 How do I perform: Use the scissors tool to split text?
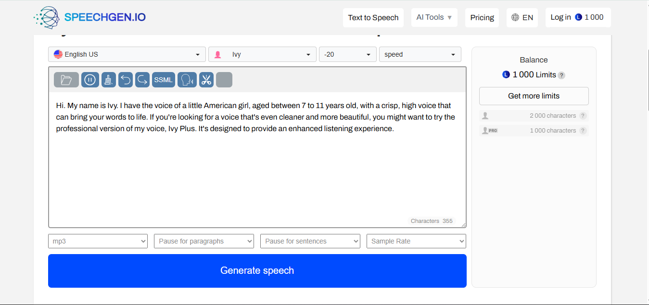click(x=206, y=80)
